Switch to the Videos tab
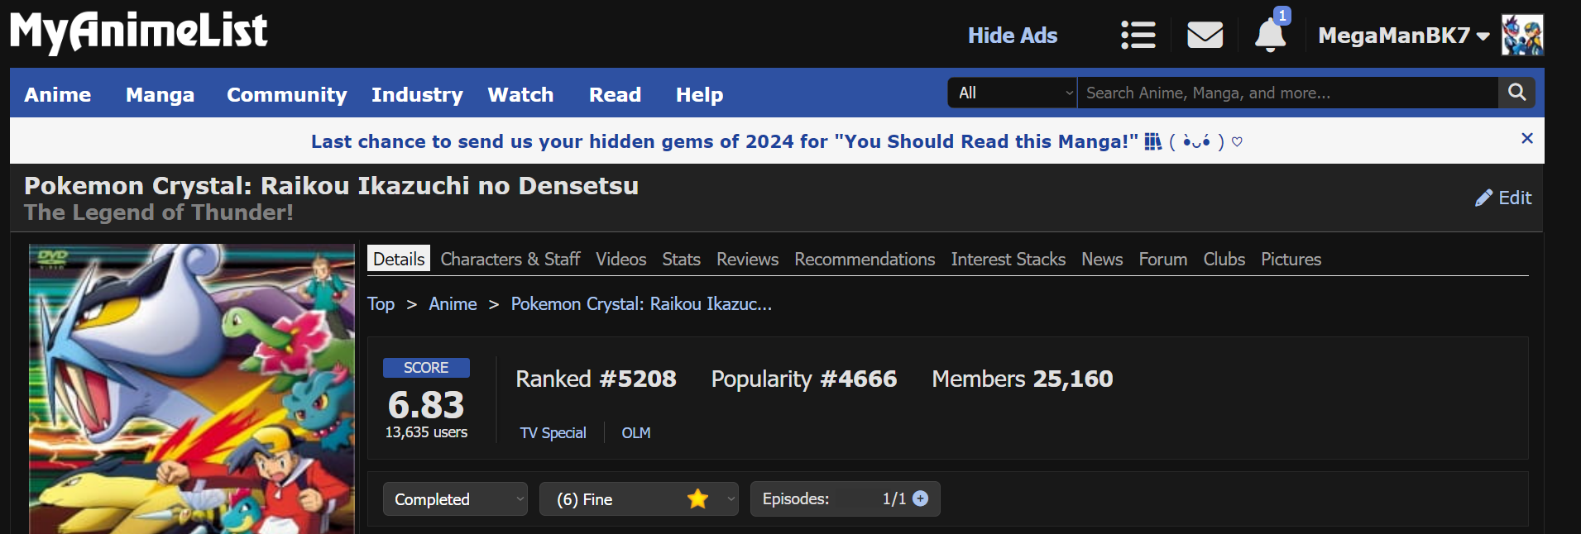Image resolution: width=1581 pixels, height=534 pixels. coord(621,259)
